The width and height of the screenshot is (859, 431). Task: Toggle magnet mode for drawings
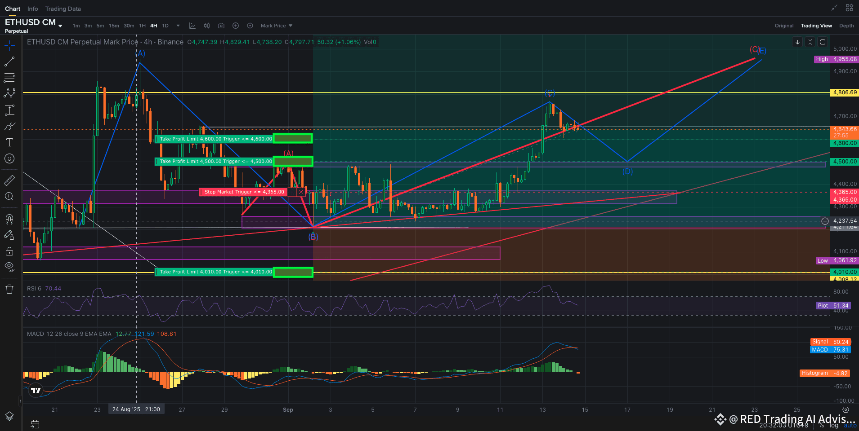pos(9,219)
